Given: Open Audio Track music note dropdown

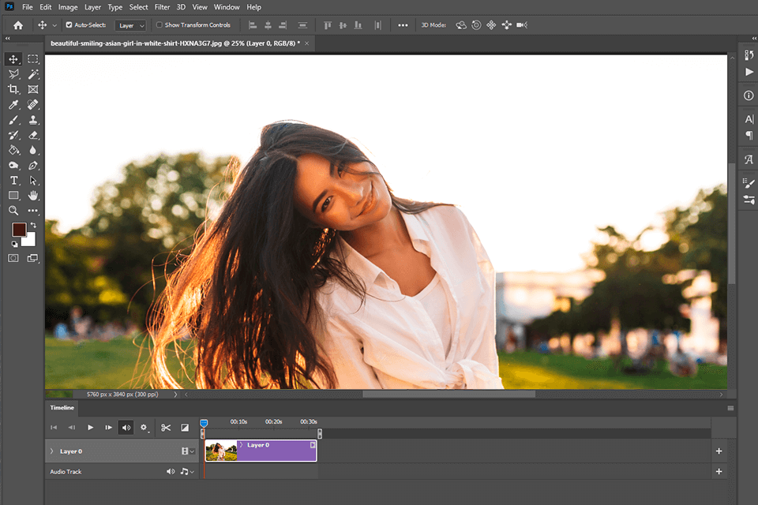Looking at the screenshot, I should (x=186, y=472).
